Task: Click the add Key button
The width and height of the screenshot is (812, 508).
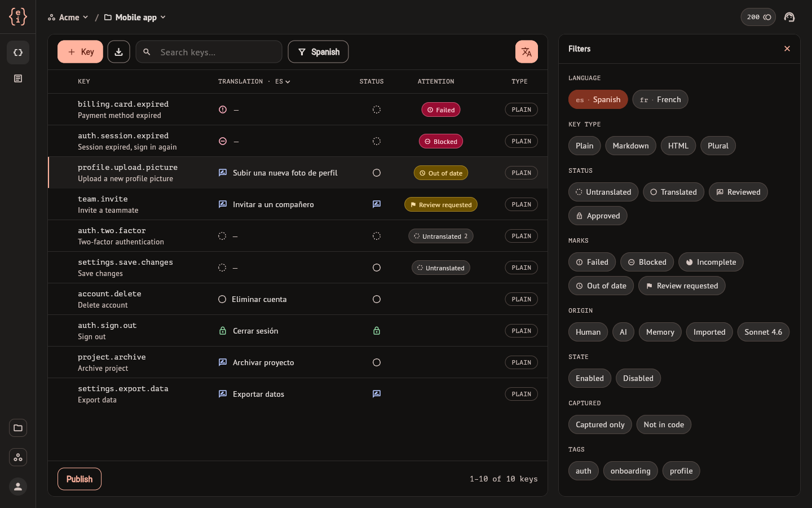Action: click(80, 52)
